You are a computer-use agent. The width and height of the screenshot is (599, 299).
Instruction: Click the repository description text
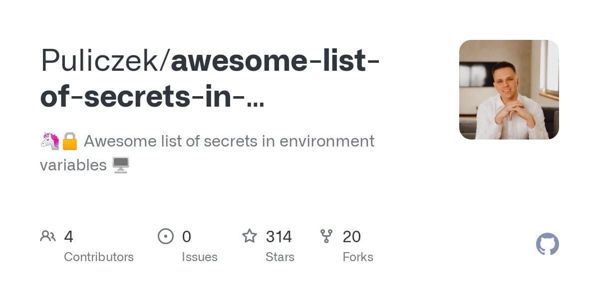pyautogui.click(x=229, y=142)
